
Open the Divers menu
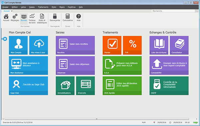(62, 7)
